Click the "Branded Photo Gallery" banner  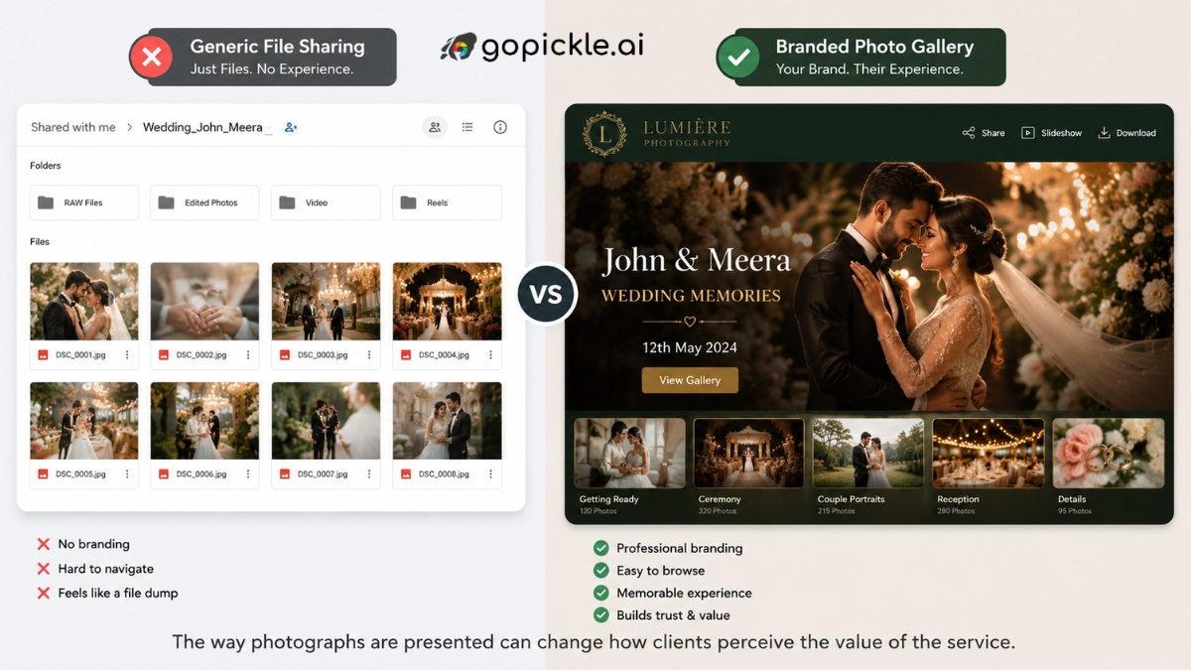pyautogui.click(x=860, y=57)
